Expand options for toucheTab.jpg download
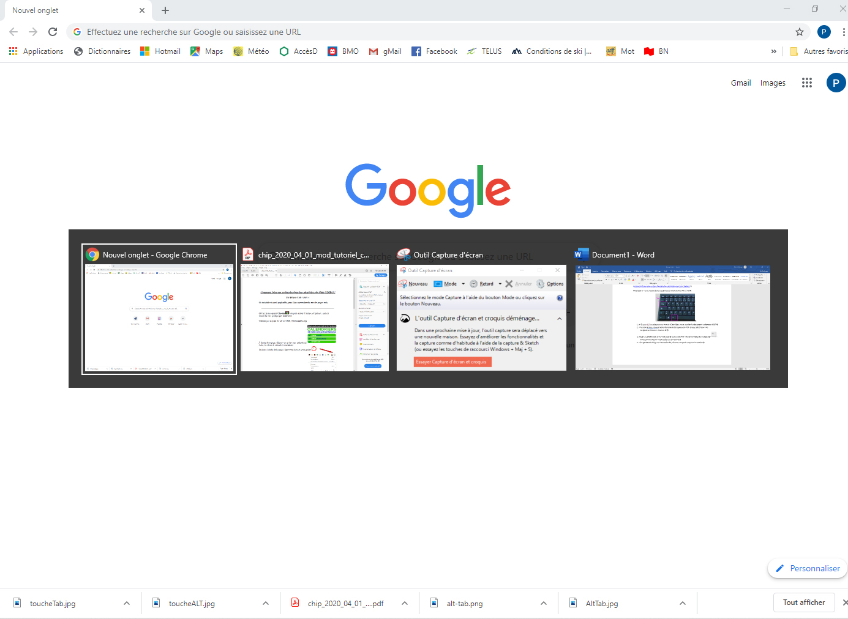848x619 pixels. 127,603
